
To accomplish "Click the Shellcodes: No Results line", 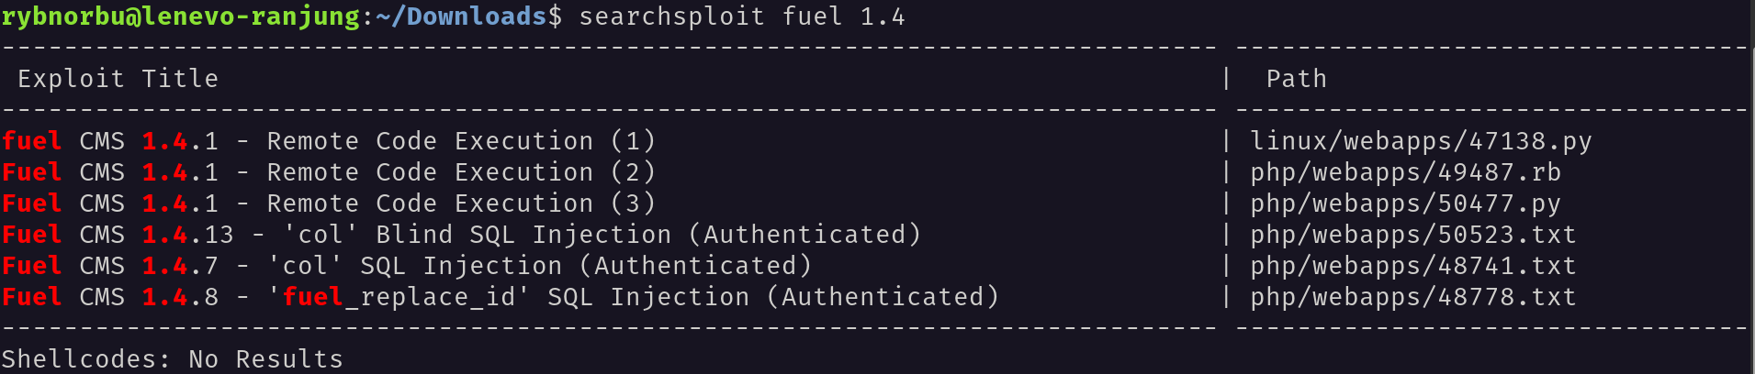I will click(173, 358).
